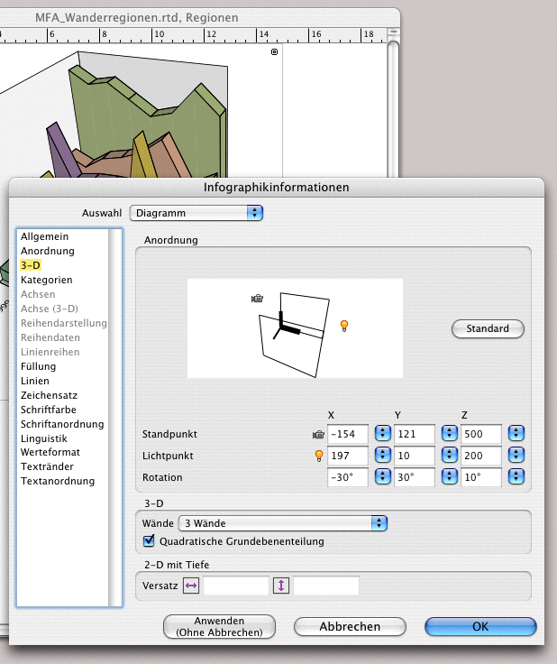Open the Auswahl Diagramm dropdown

click(x=196, y=213)
